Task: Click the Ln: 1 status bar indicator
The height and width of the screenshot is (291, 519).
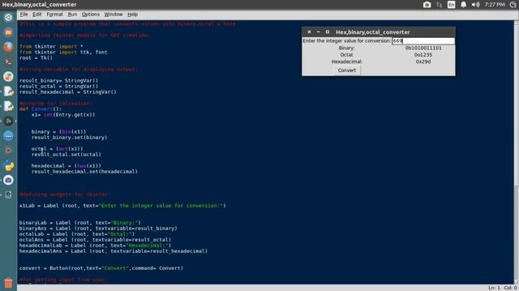Action: 494,288
